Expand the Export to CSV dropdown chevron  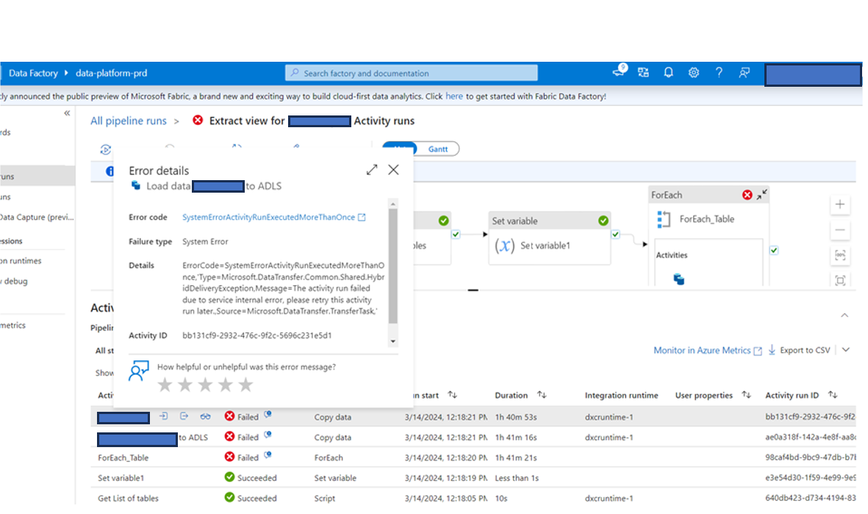tap(844, 350)
